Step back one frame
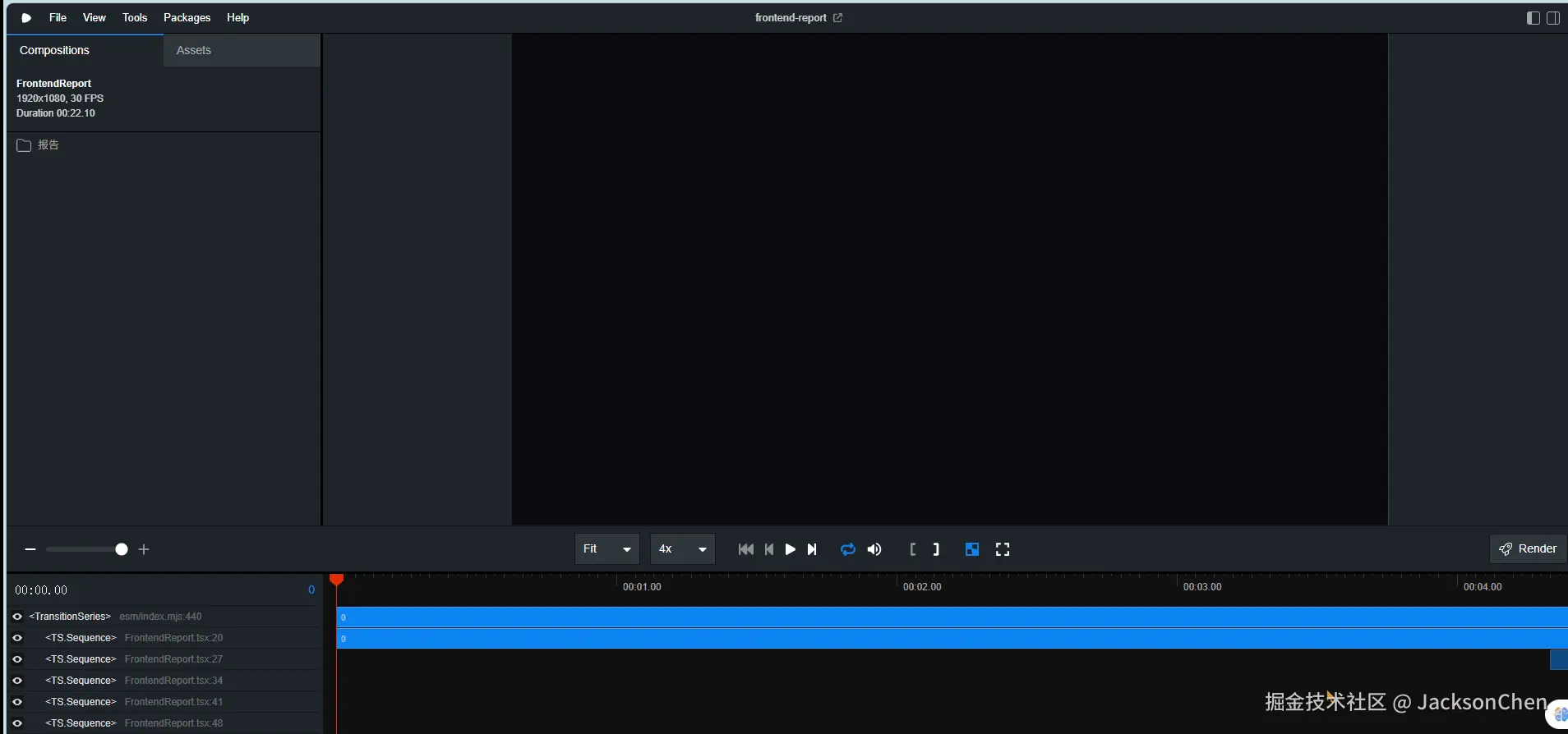Image resolution: width=1568 pixels, height=734 pixels. (x=768, y=549)
